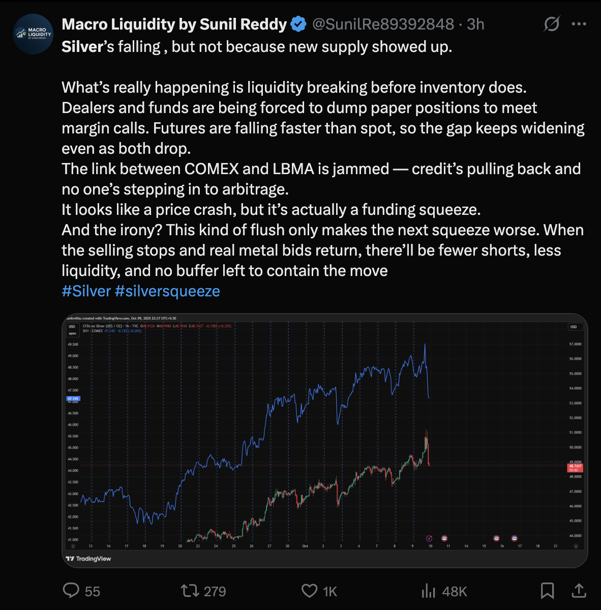Click the Macro Liquidity by Sunil Reddy name
Image resolution: width=601 pixels, height=610 pixels.
174,24
